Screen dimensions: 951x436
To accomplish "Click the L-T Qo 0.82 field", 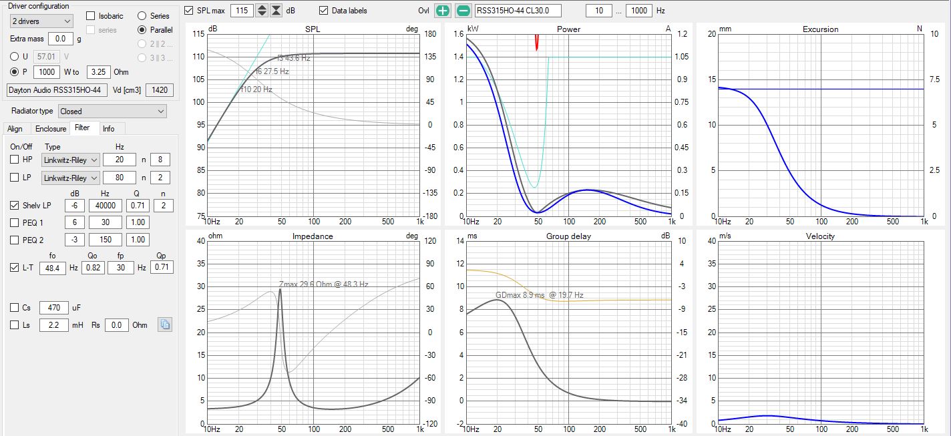I will [x=92, y=268].
